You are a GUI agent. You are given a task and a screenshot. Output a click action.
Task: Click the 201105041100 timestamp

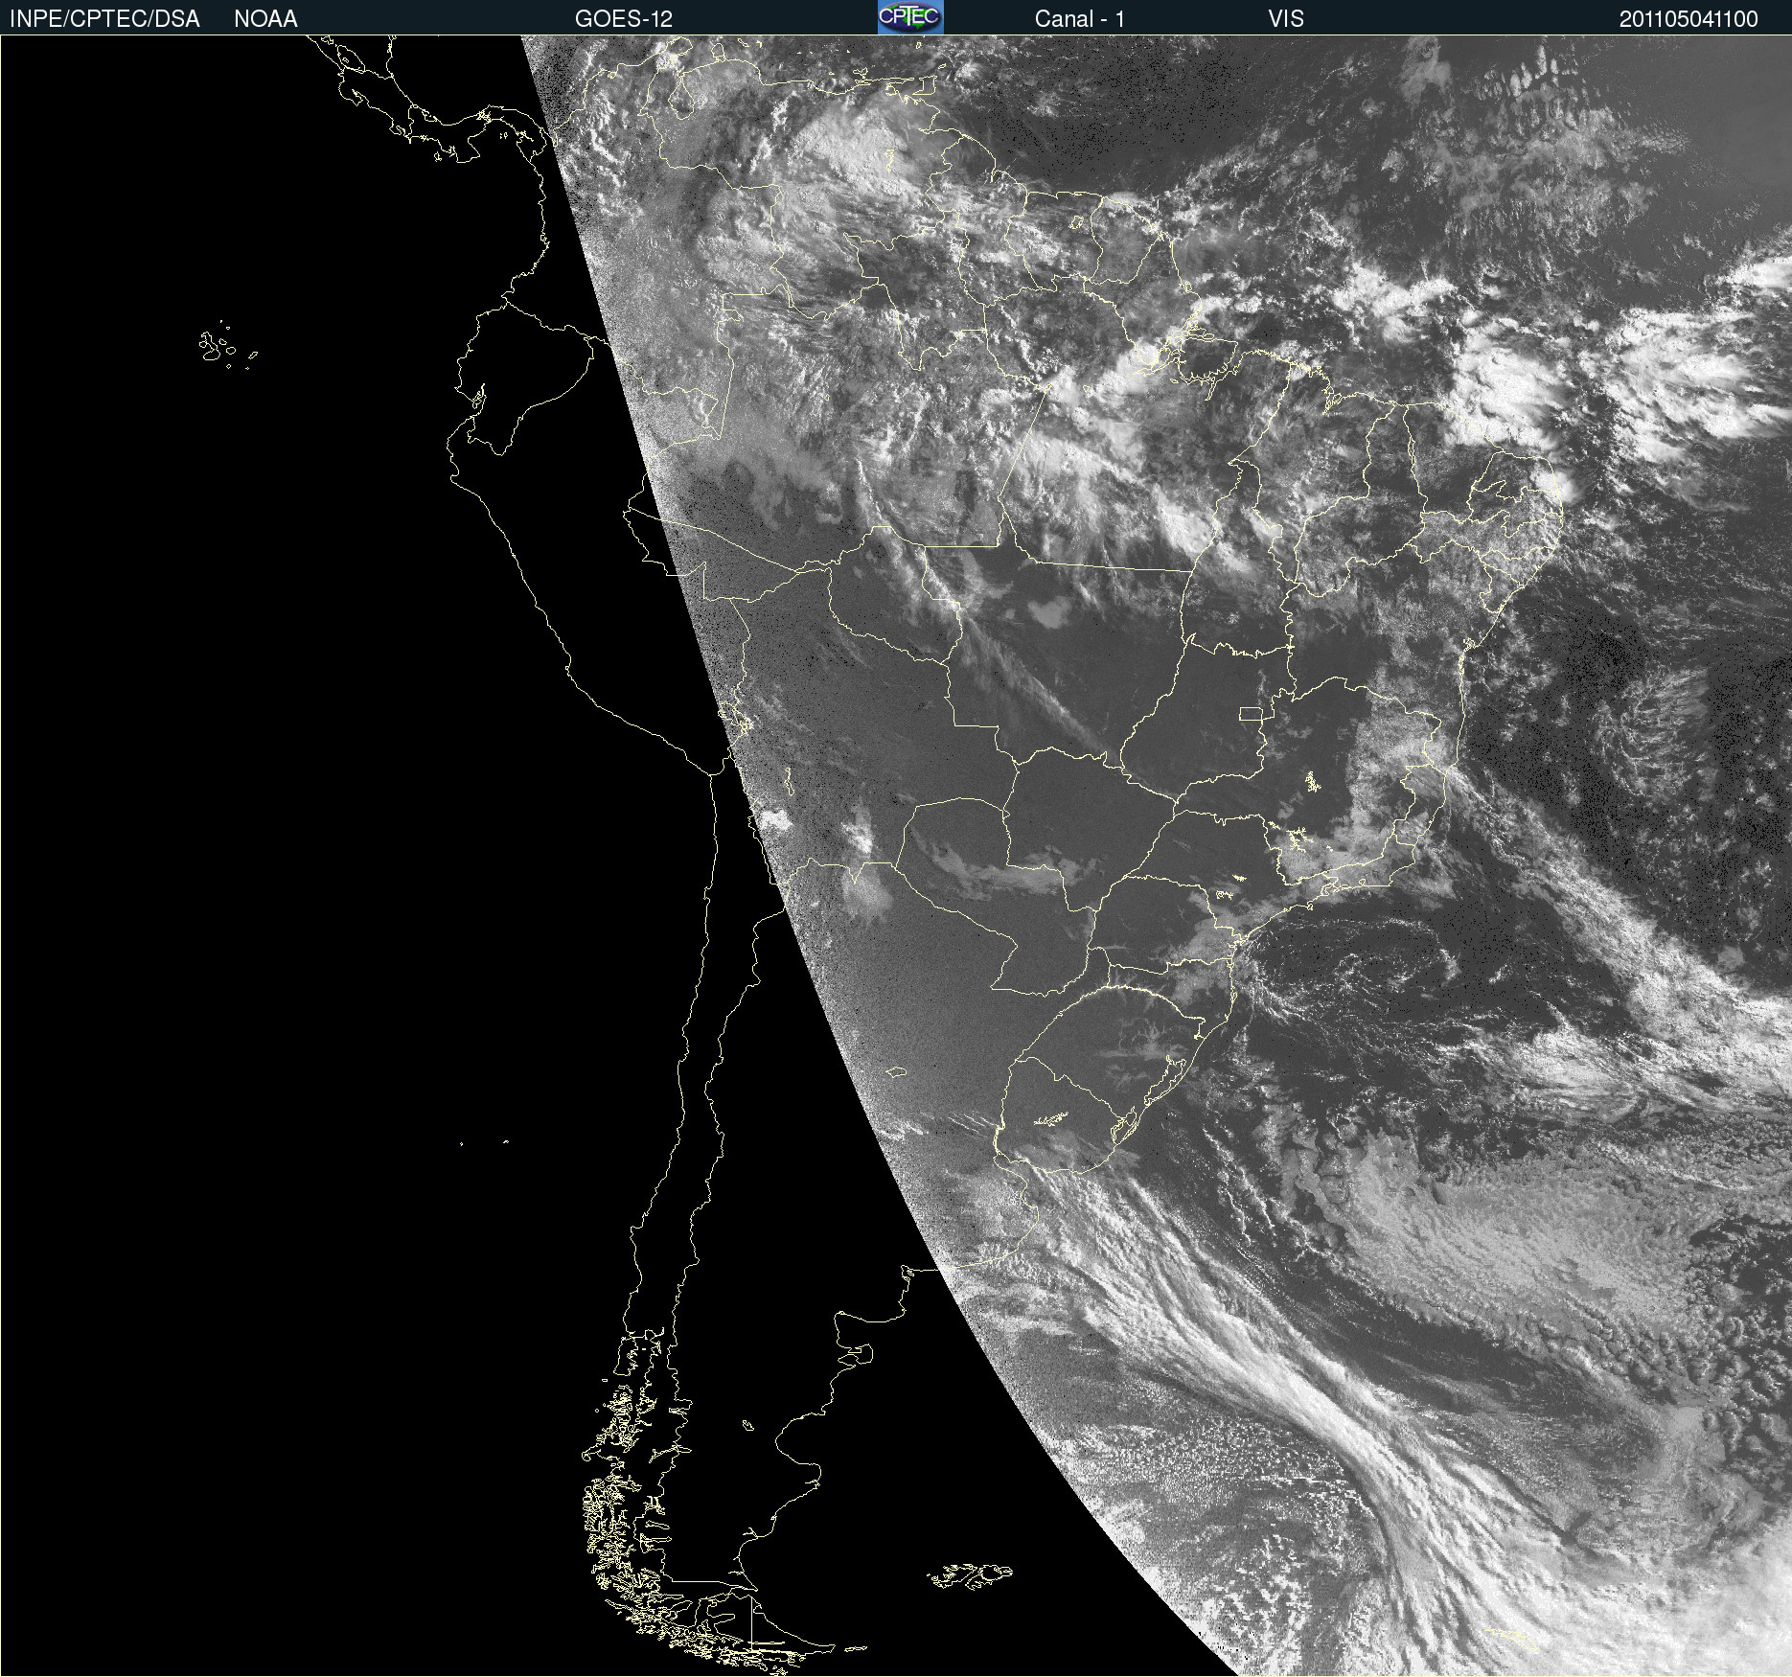point(1689,19)
